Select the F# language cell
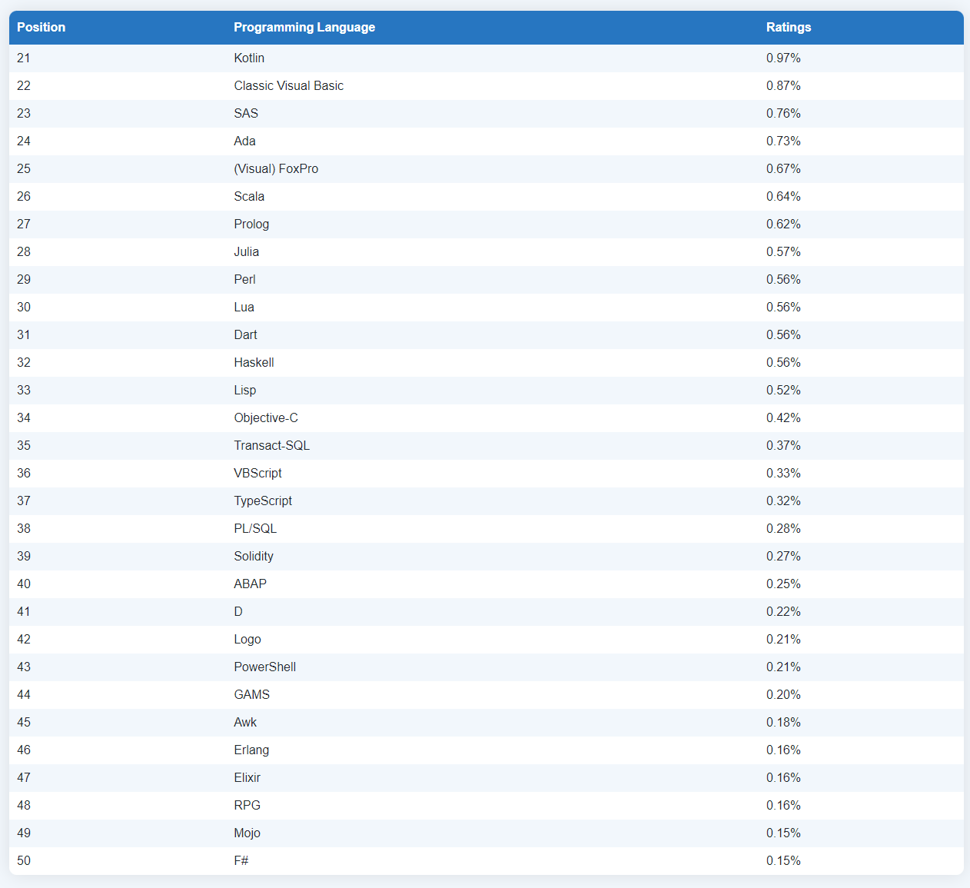970x888 pixels. click(241, 861)
